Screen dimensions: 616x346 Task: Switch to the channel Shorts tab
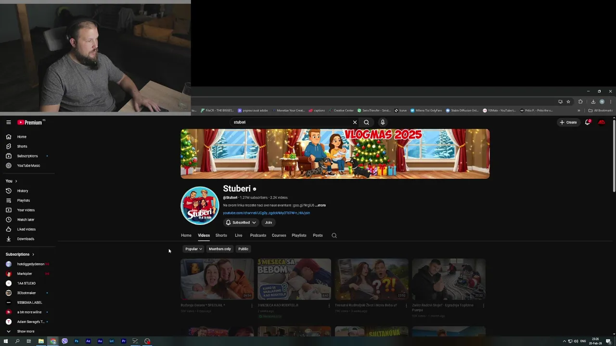[221, 235]
